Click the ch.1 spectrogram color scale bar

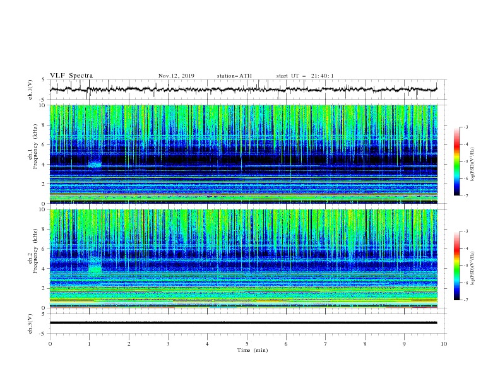[x=456, y=161]
